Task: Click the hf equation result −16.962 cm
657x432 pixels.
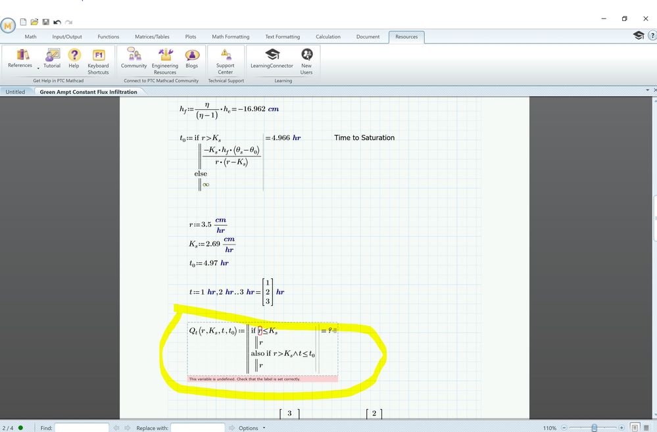Action: coord(258,109)
